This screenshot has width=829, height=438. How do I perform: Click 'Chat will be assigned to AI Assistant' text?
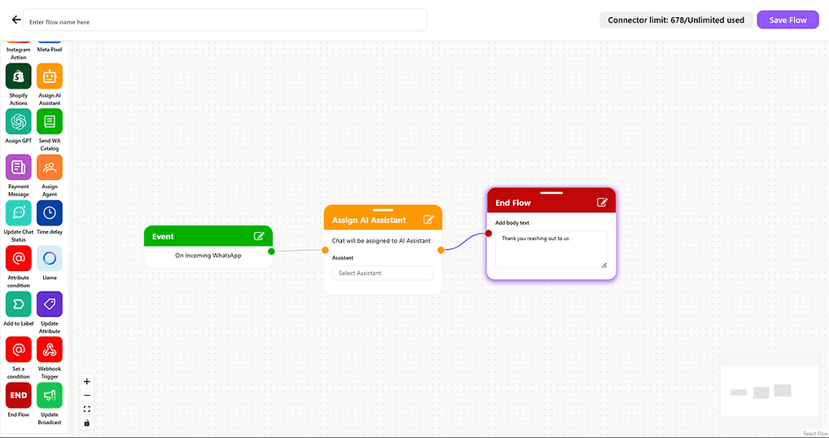click(381, 240)
